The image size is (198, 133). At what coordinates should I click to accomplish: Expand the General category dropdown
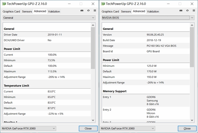click(x=49, y=18)
